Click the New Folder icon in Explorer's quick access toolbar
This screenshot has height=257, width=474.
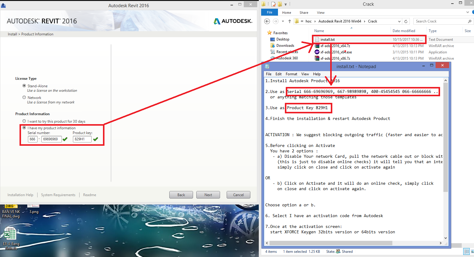point(280,4)
